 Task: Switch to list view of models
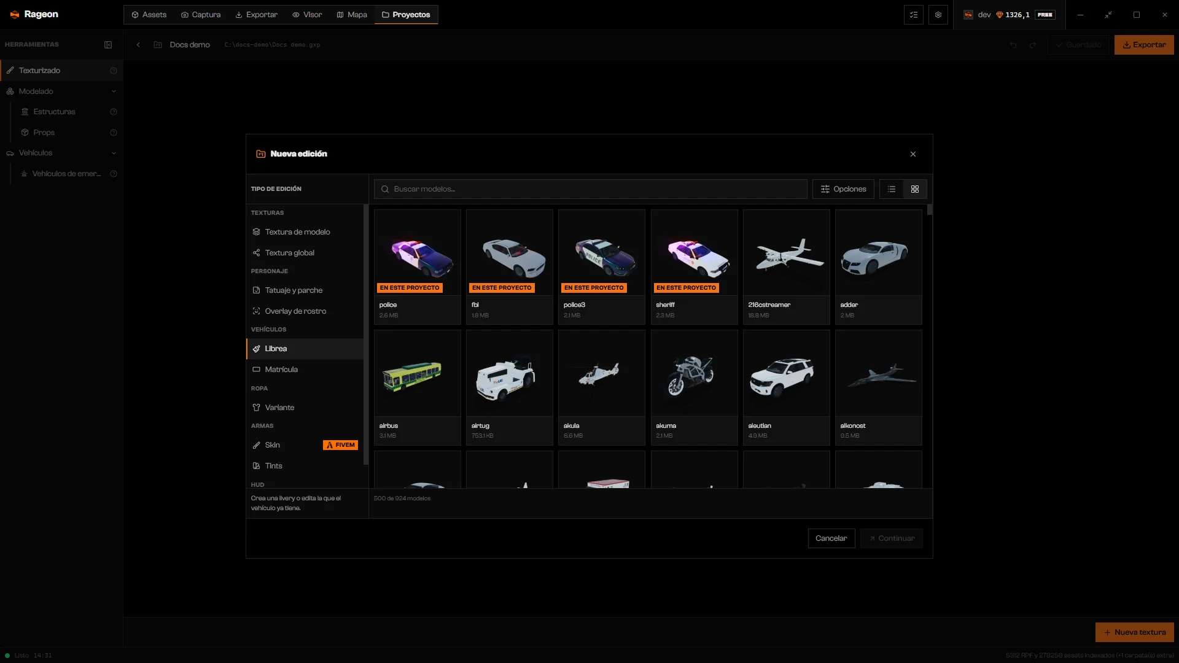click(x=892, y=189)
